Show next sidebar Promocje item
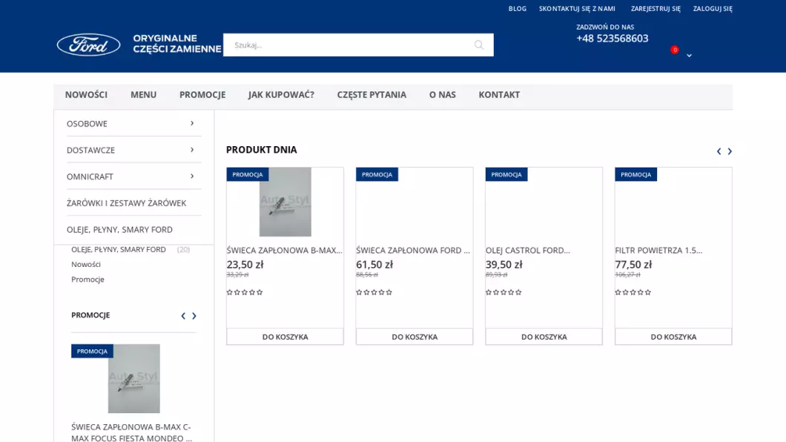Viewport: 786px width, 442px height. [194, 316]
